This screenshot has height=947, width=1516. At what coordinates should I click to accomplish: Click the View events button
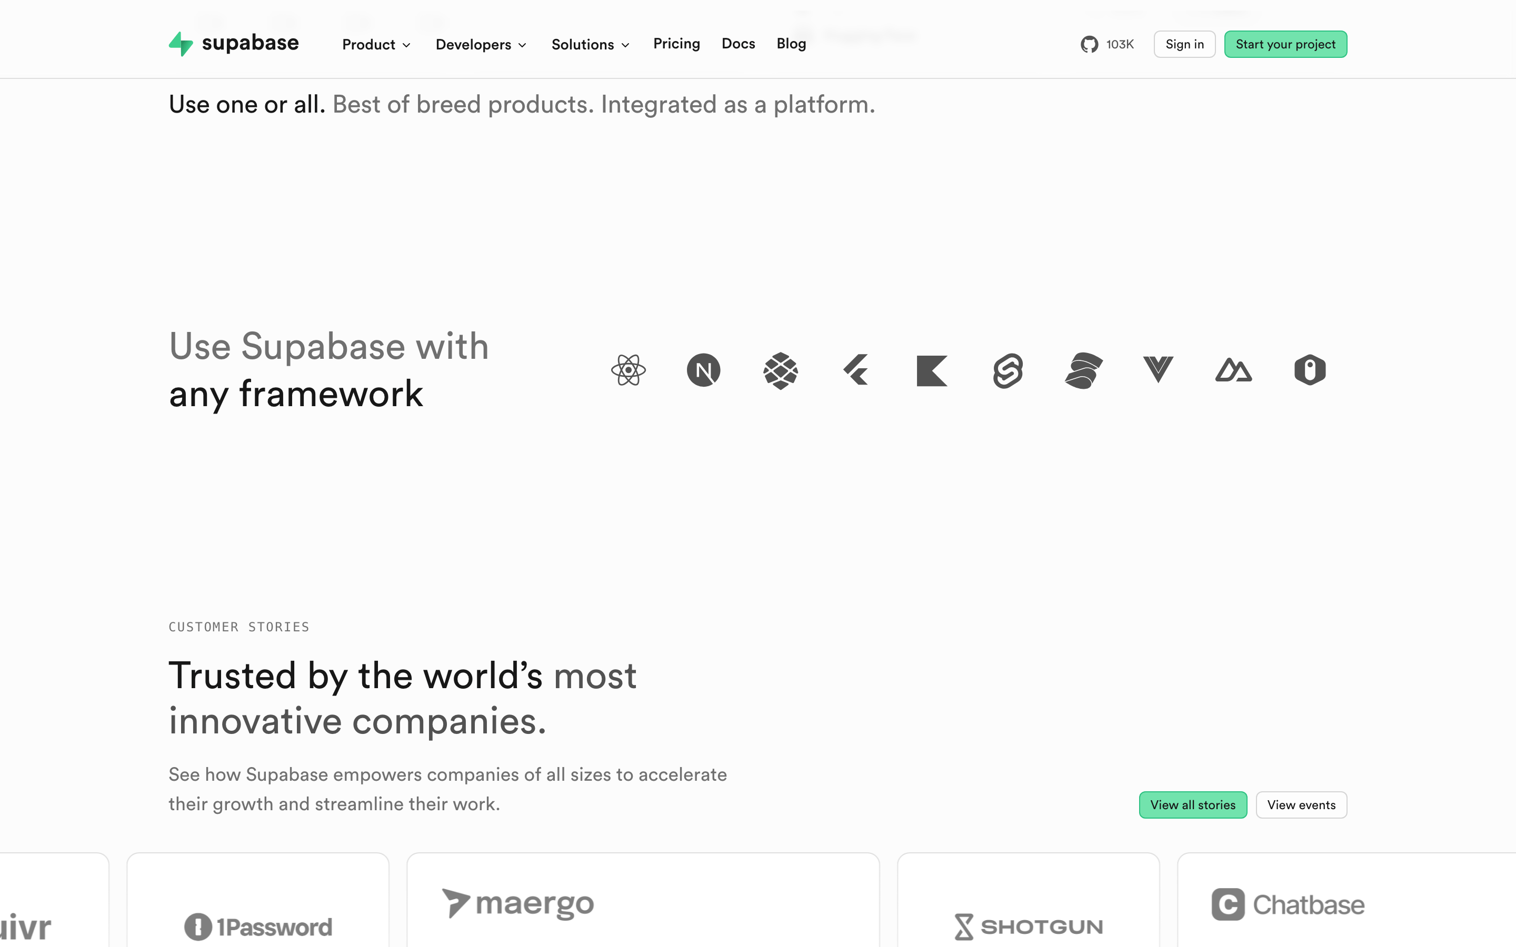[x=1301, y=805]
